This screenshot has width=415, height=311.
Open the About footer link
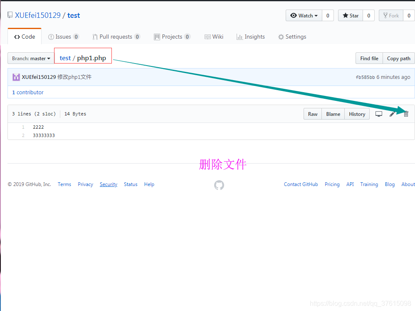408,184
